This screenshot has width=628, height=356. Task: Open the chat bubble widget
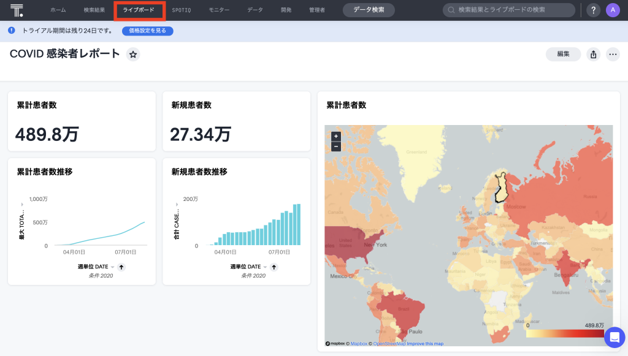coord(614,338)
